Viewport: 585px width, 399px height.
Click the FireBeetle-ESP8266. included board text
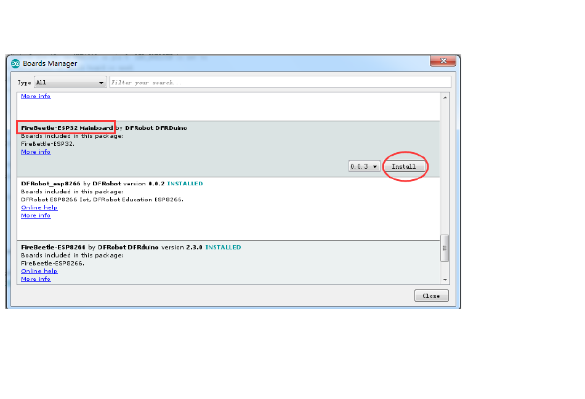(52, 264)
